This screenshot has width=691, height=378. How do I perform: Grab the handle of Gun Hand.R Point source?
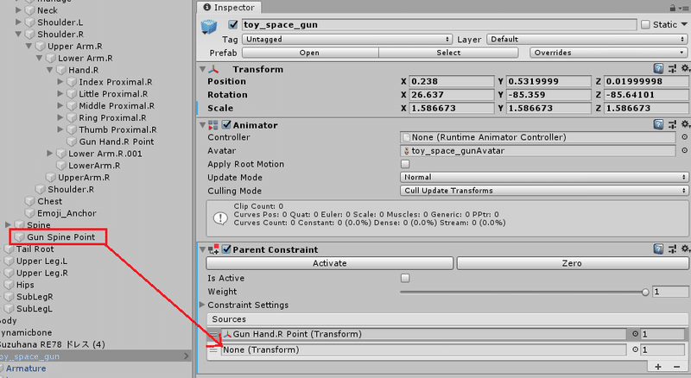point(213,334)
